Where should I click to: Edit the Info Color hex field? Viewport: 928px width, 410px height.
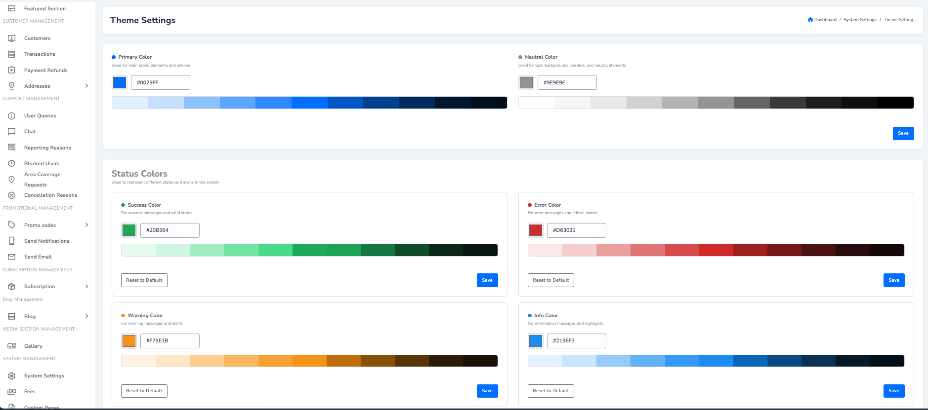(577, 341)
